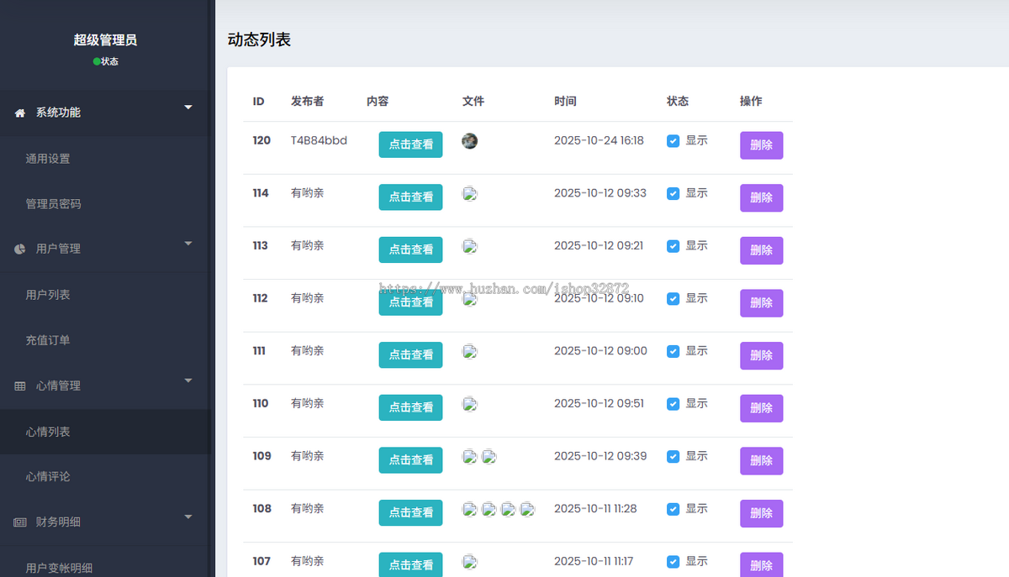Open 用户变帐明细 menu item
The image size is (1009, 577).
59,568
